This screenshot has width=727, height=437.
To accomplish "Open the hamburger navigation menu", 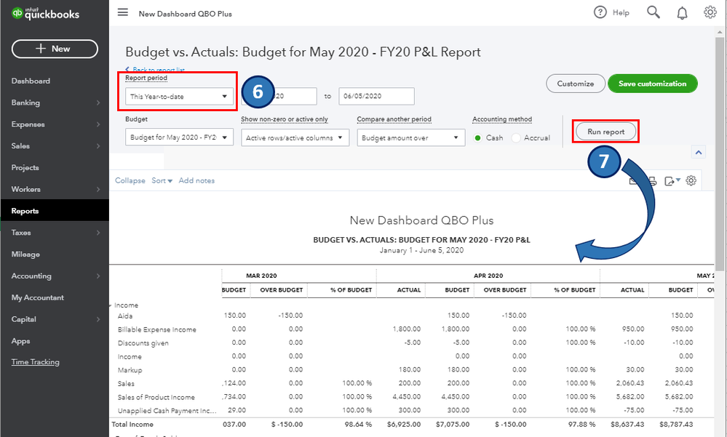I will click(122, 13).
